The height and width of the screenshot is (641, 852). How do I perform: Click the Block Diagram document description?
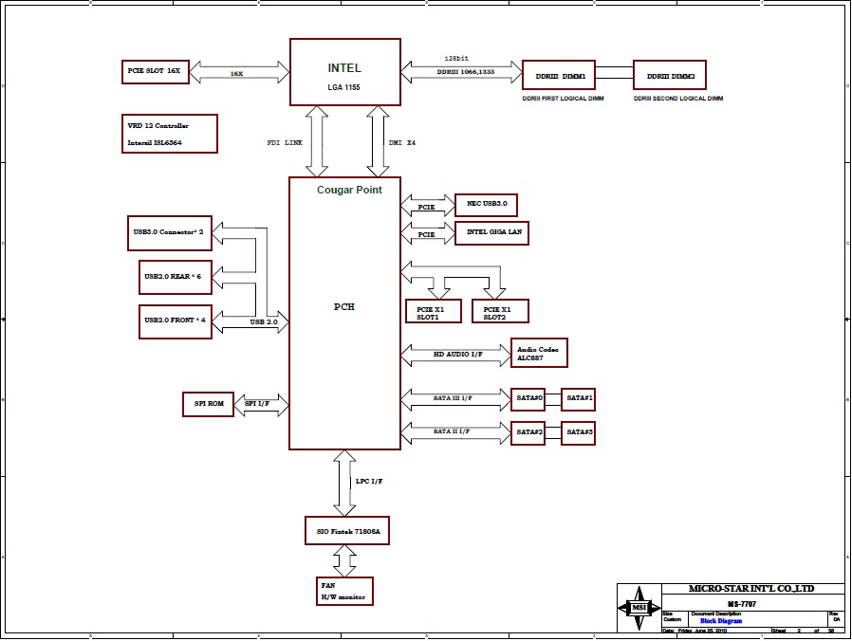pos(721,621)
